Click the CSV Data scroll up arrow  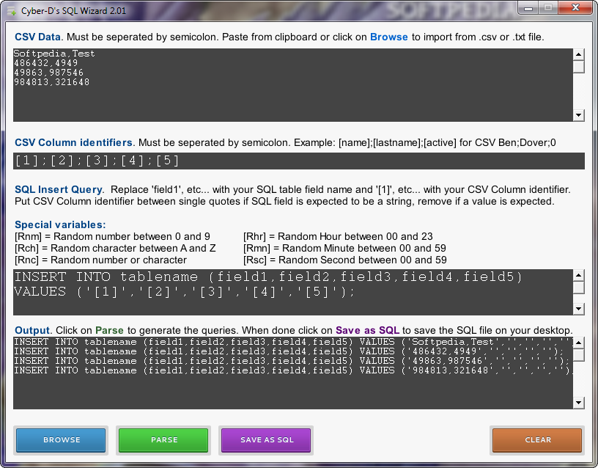[x=578, y=54]
